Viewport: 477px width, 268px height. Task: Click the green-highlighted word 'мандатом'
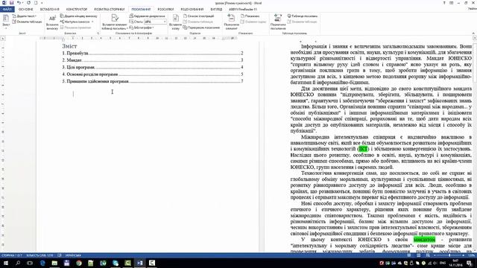point(424,240)
